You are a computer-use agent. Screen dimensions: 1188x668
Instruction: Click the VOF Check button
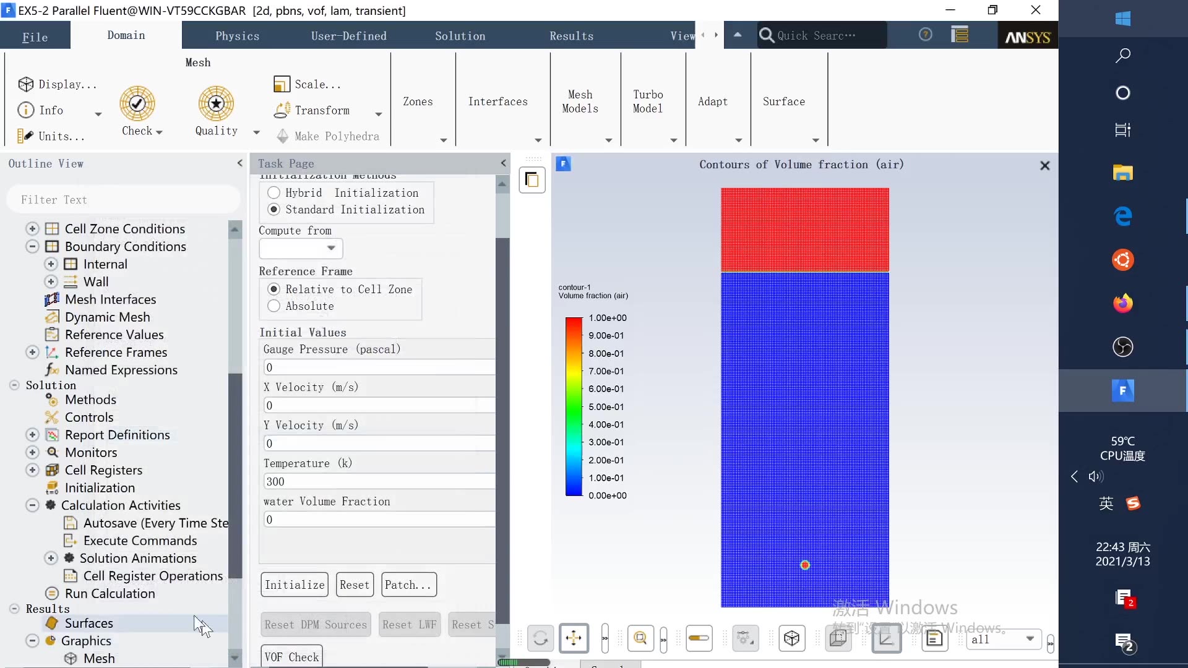[x=291, y=657]
